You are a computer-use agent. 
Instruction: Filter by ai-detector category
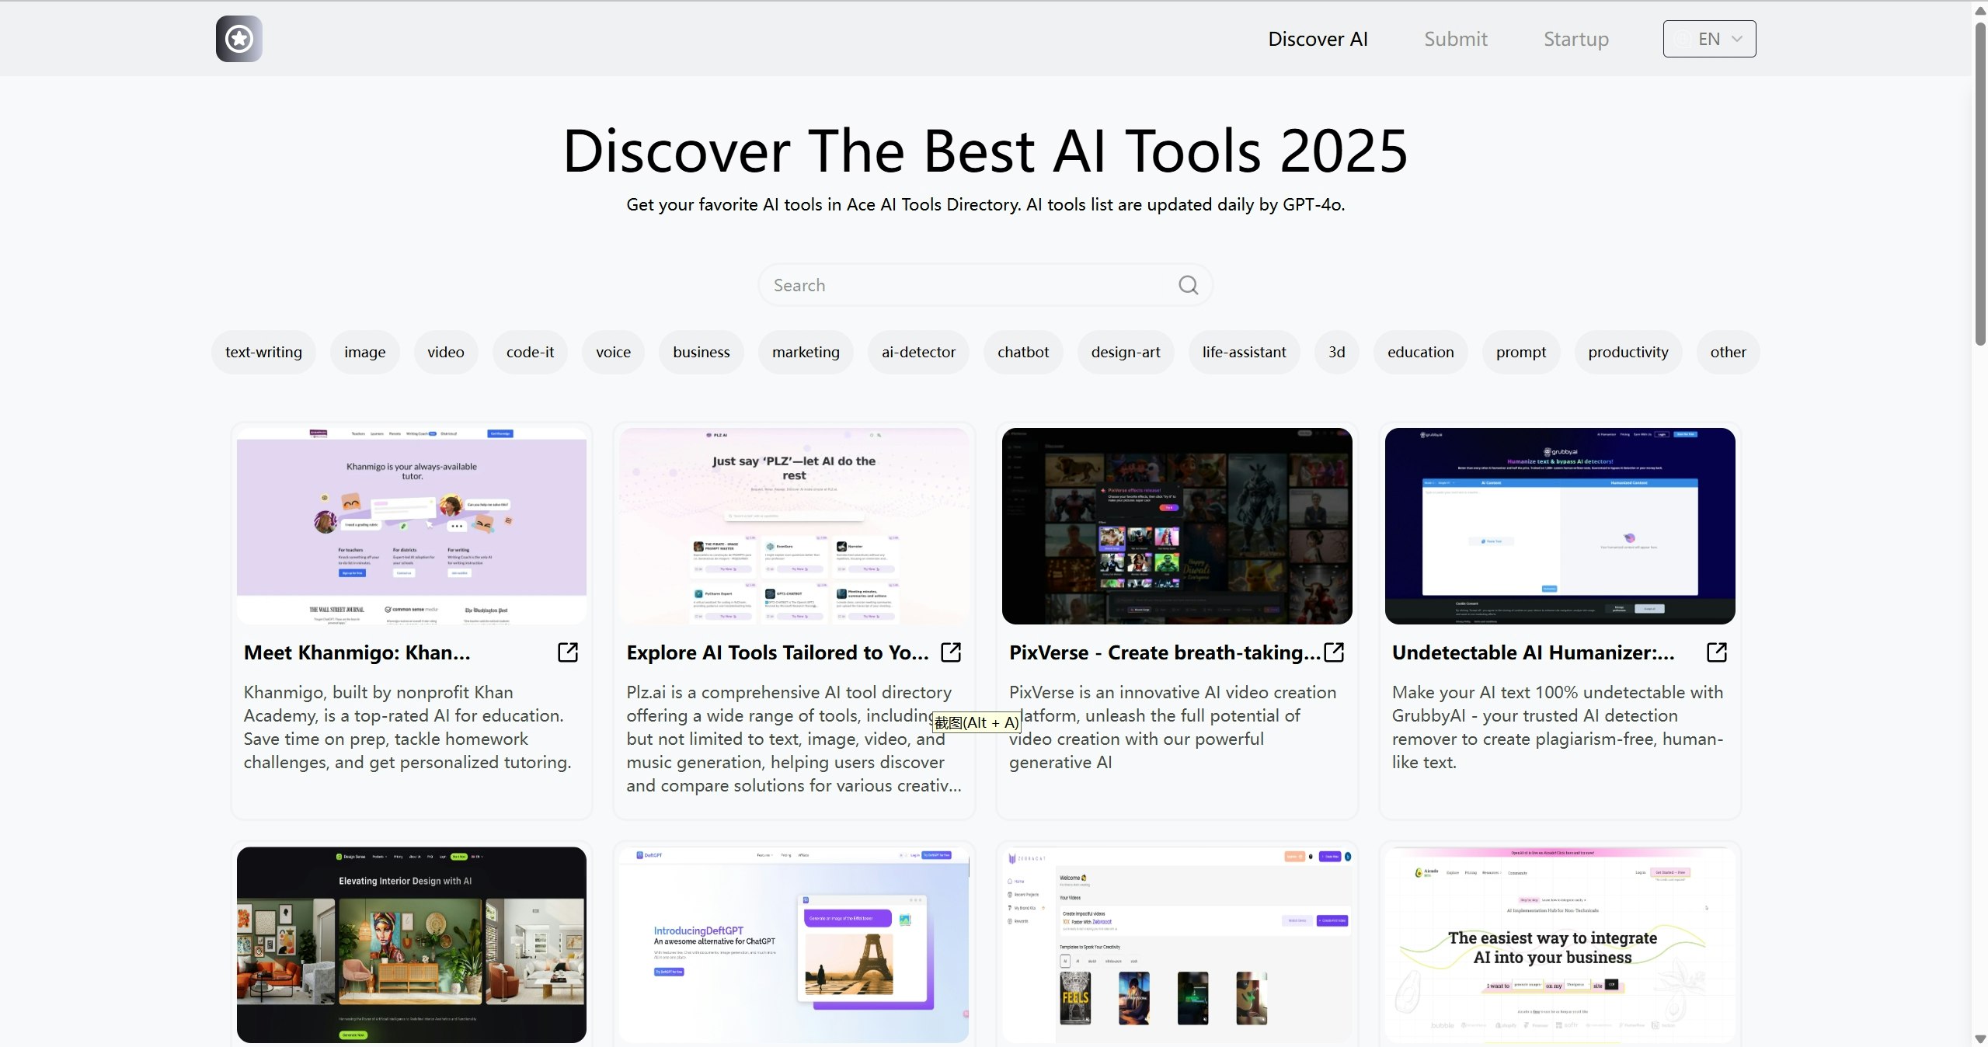(918, 352)
